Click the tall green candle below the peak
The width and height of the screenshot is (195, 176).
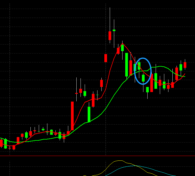pos(127,65)
